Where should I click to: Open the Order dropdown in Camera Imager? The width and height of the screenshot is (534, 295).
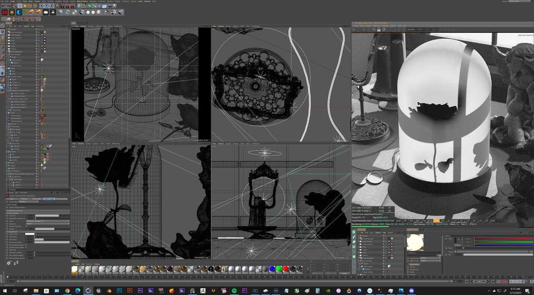48,221
